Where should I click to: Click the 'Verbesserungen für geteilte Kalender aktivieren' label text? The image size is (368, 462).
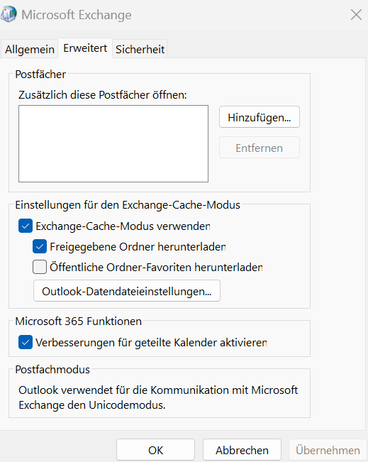[151, 343]
